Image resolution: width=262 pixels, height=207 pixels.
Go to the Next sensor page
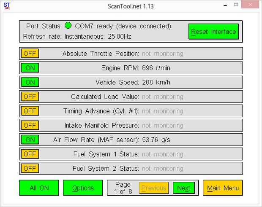(x=183, y=188)
